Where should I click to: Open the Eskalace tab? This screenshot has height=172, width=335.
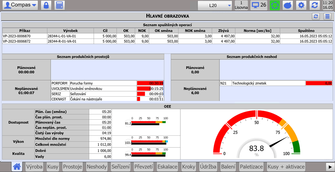coord(167,167)
